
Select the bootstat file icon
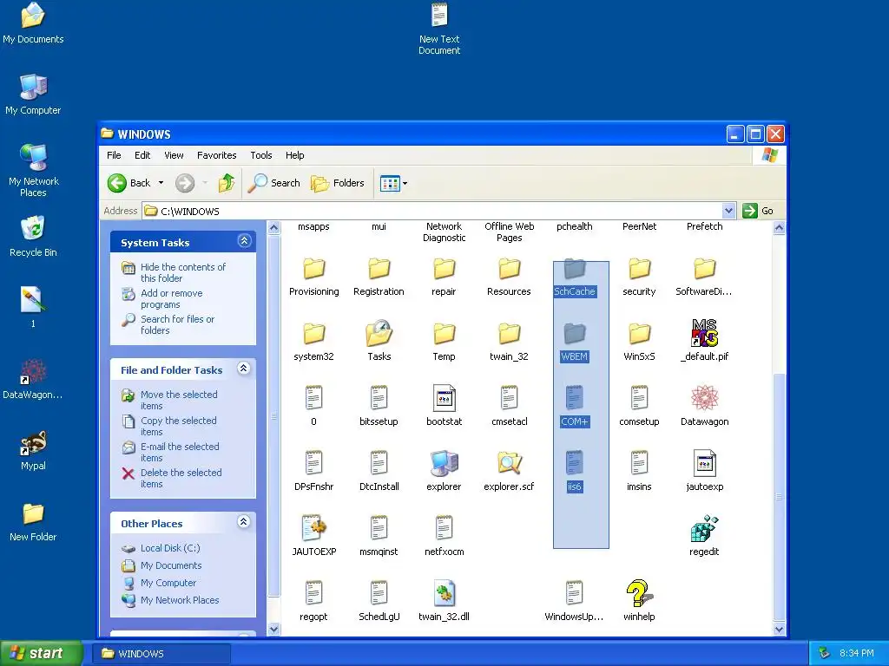[x=444, y=397]
